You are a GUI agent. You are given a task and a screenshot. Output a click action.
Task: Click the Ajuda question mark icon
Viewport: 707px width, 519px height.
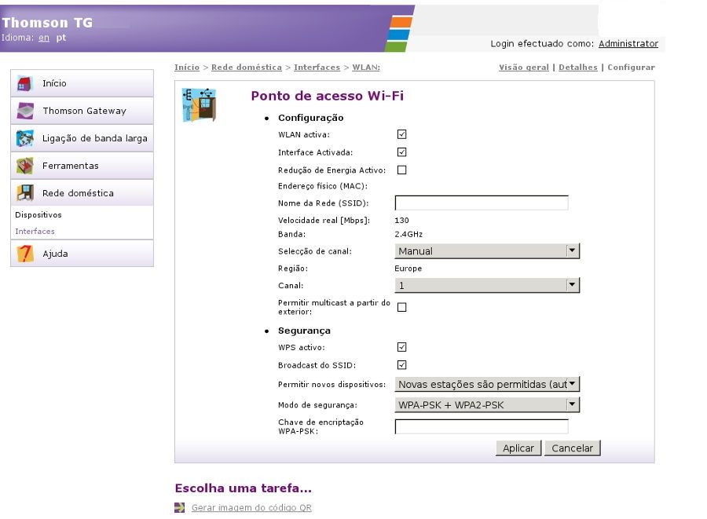(x=25, y=253)
